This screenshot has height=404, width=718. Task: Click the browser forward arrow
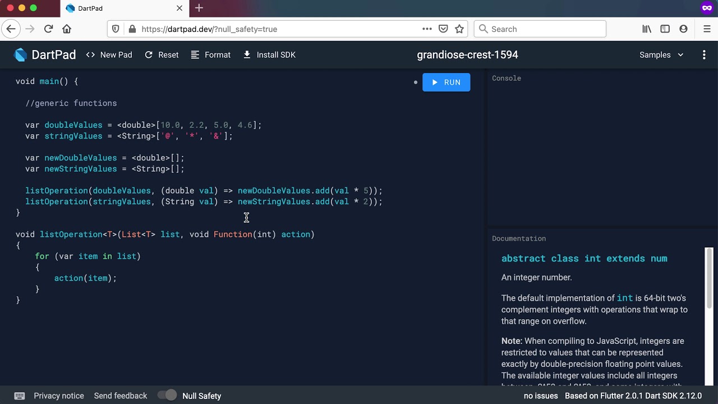(x=30, y=29)
